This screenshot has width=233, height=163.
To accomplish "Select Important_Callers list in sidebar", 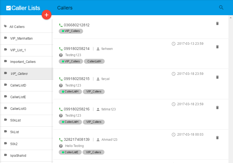I will coord(27,62).
